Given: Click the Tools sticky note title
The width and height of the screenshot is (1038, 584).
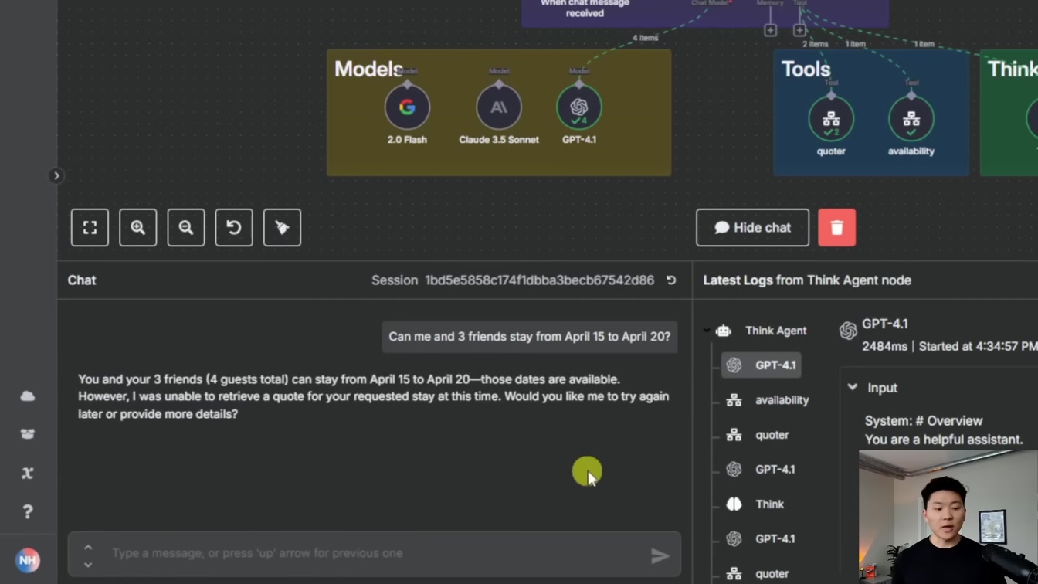Looking at the screenshot, I should 806,69.
